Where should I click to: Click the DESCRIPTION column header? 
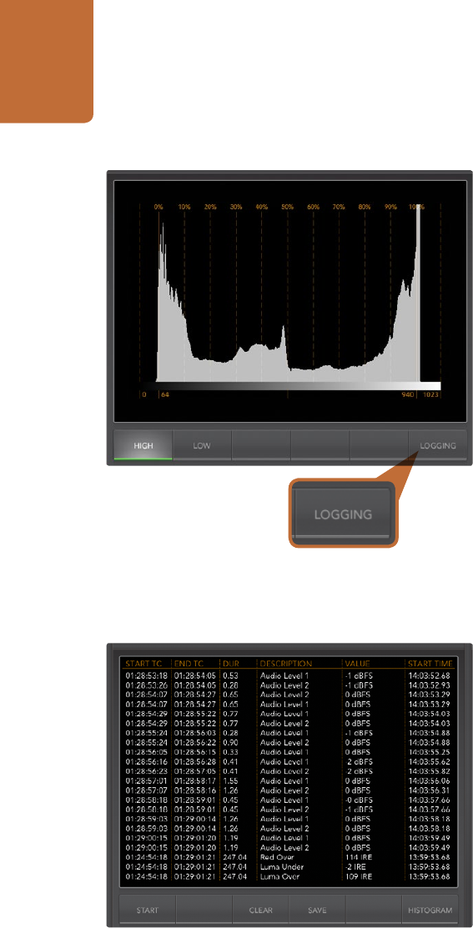point(285,664)
